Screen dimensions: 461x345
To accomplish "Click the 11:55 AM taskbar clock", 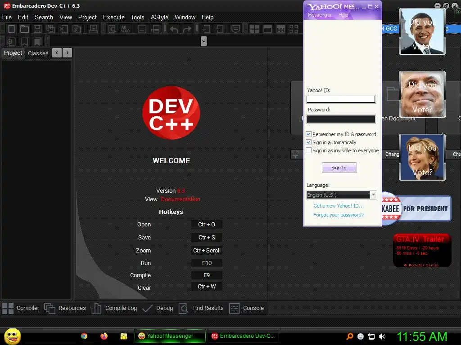I will [422, 336].
